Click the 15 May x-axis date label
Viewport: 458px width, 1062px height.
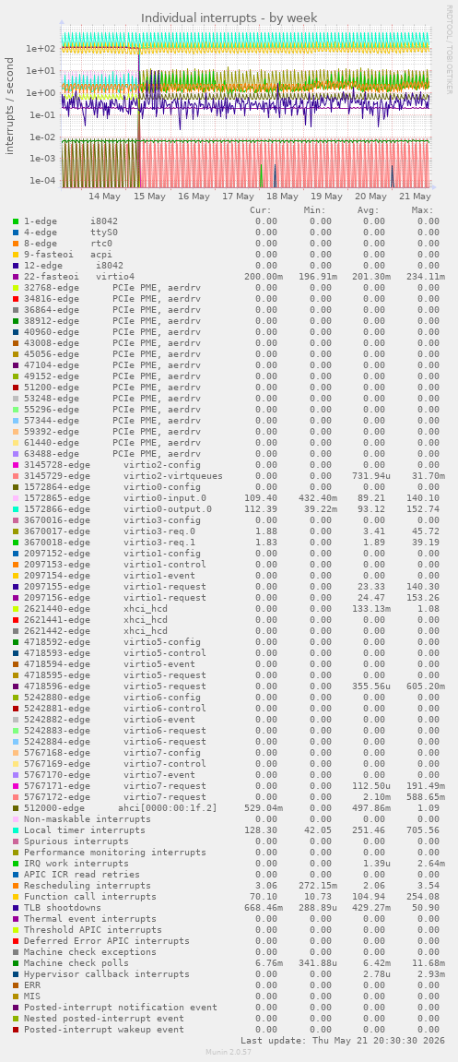(x=149, y=197)
